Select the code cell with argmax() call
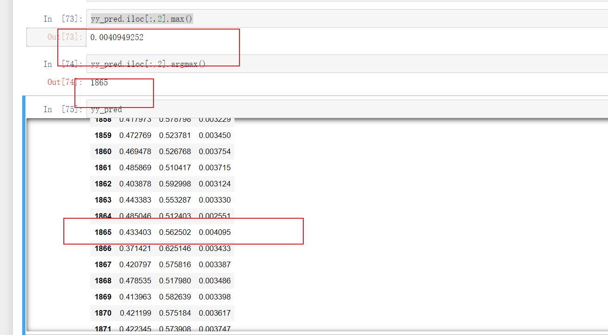The width and height of the screenshot is (608, 335). coord(148,64)
